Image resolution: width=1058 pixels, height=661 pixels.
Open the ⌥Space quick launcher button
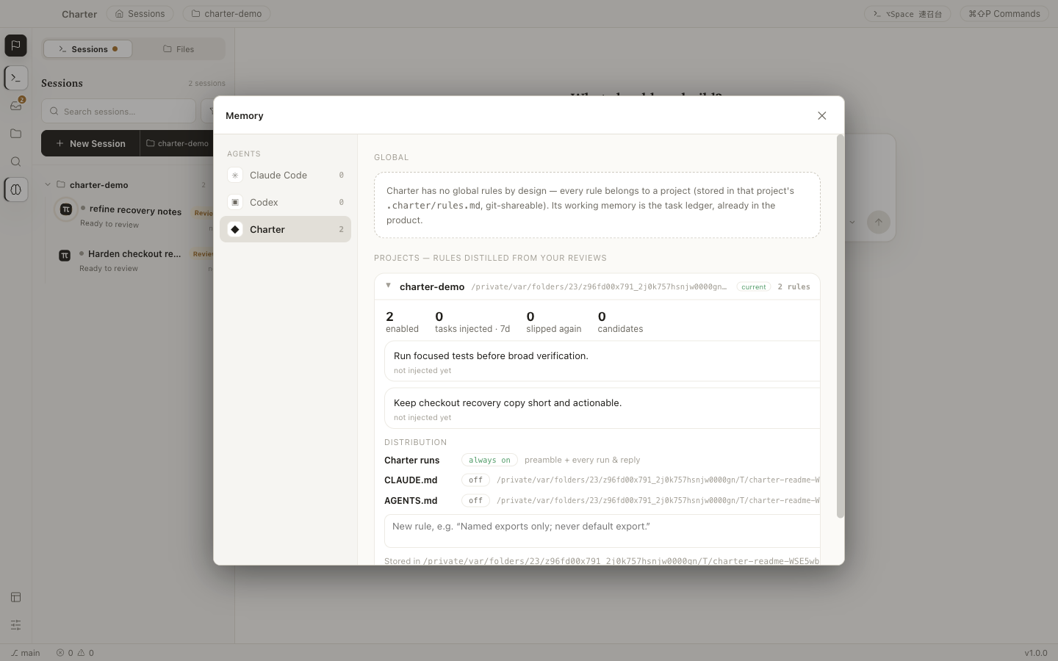click(x=907, y=13)
